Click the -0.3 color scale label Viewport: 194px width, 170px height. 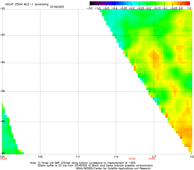tap(131, 8)
